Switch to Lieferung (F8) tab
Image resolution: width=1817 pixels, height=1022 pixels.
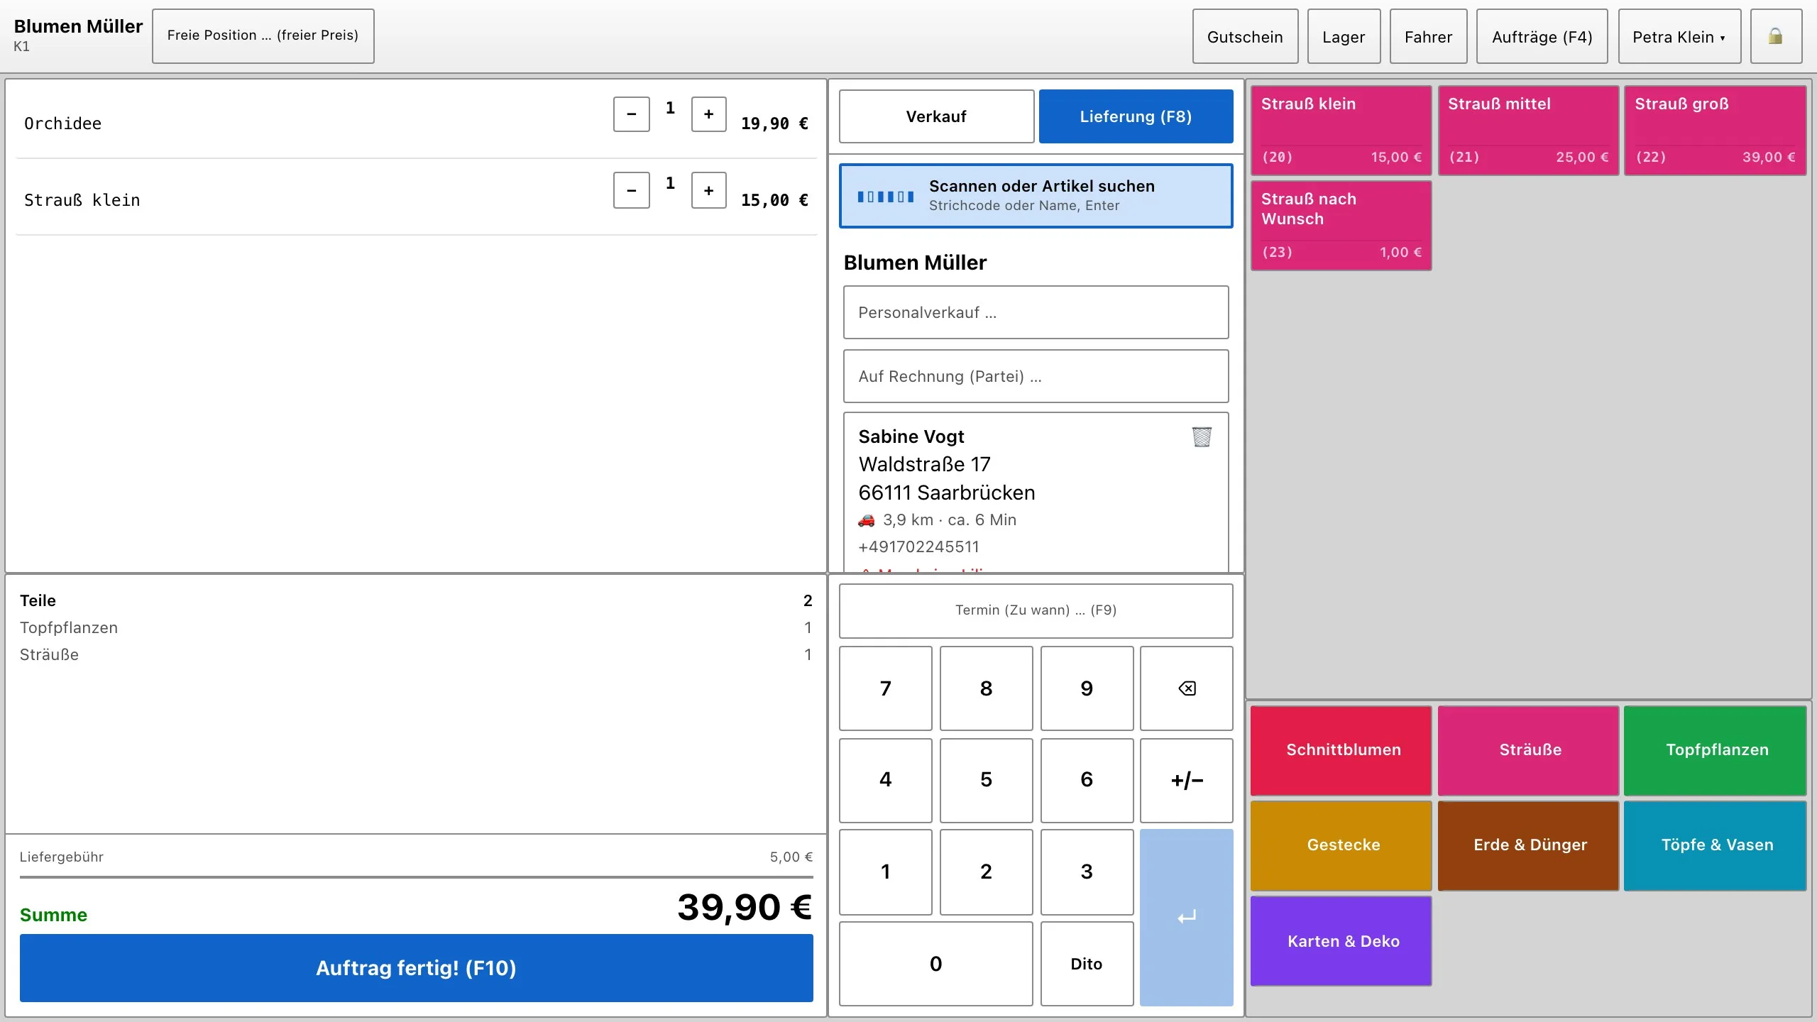1136,116
